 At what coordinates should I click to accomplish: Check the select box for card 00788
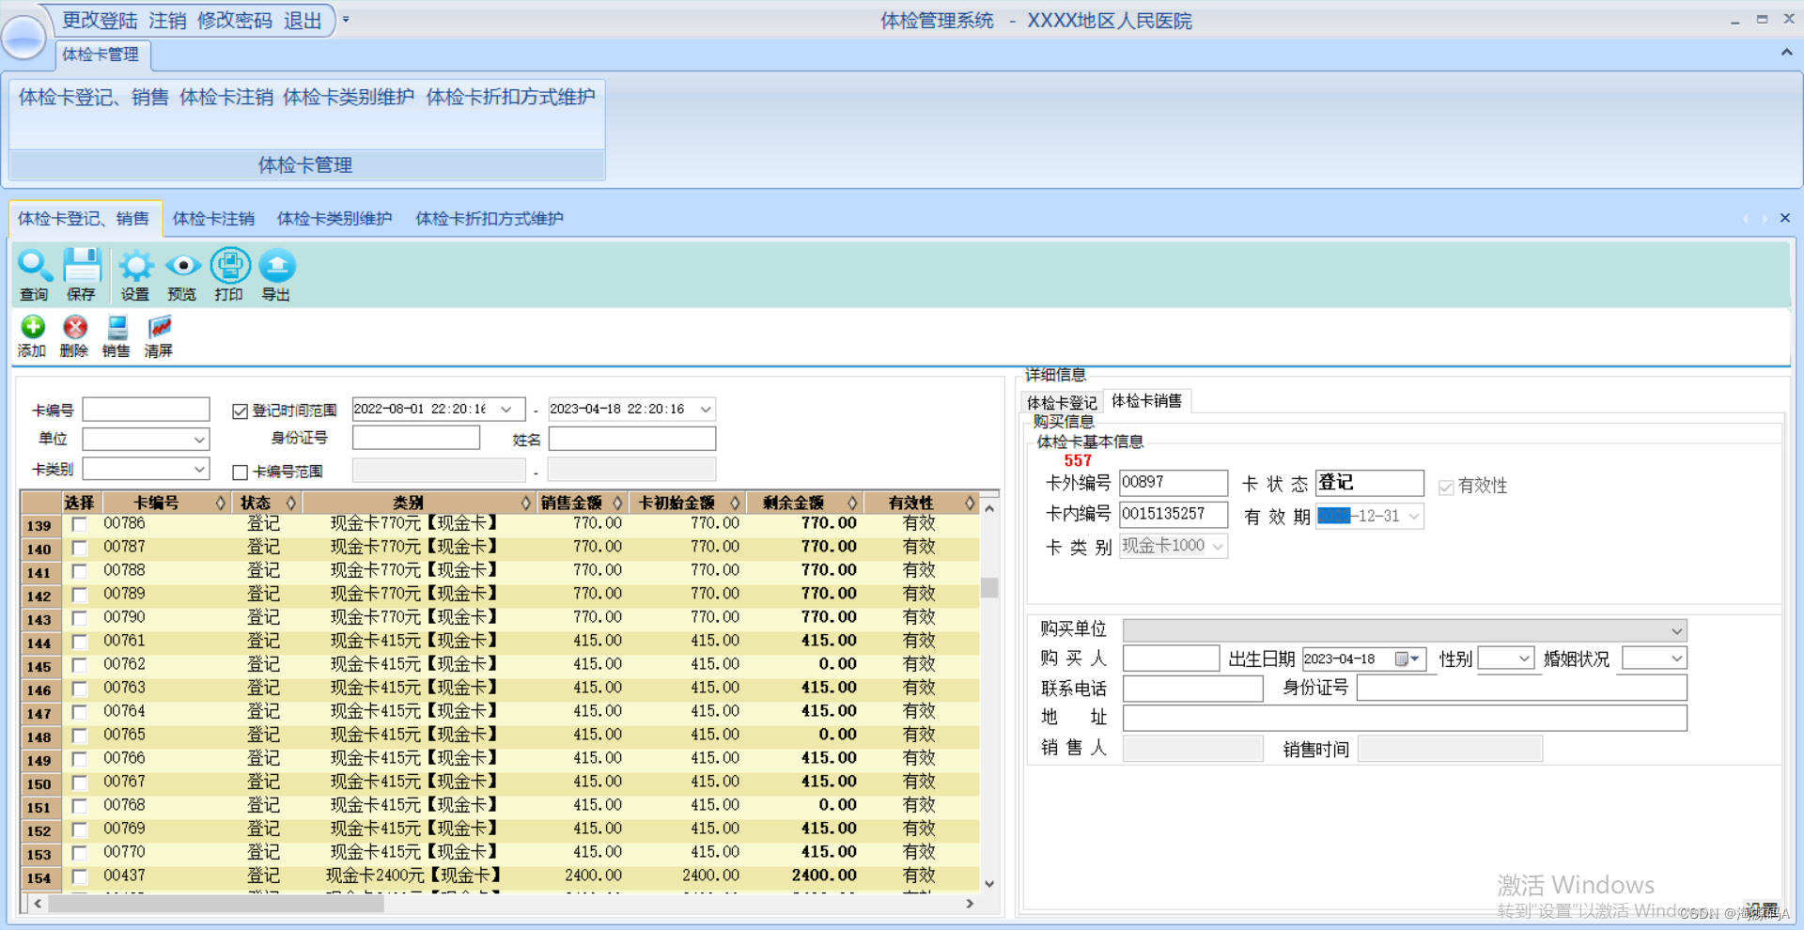(x=80, y=571)
